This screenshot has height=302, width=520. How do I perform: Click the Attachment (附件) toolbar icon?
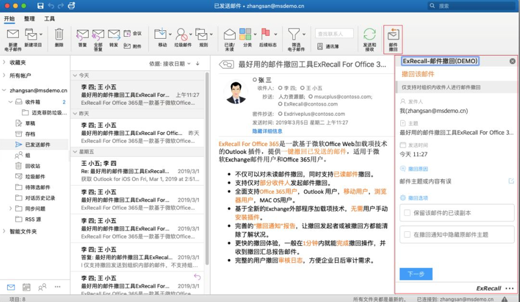(x=127, y=46)
